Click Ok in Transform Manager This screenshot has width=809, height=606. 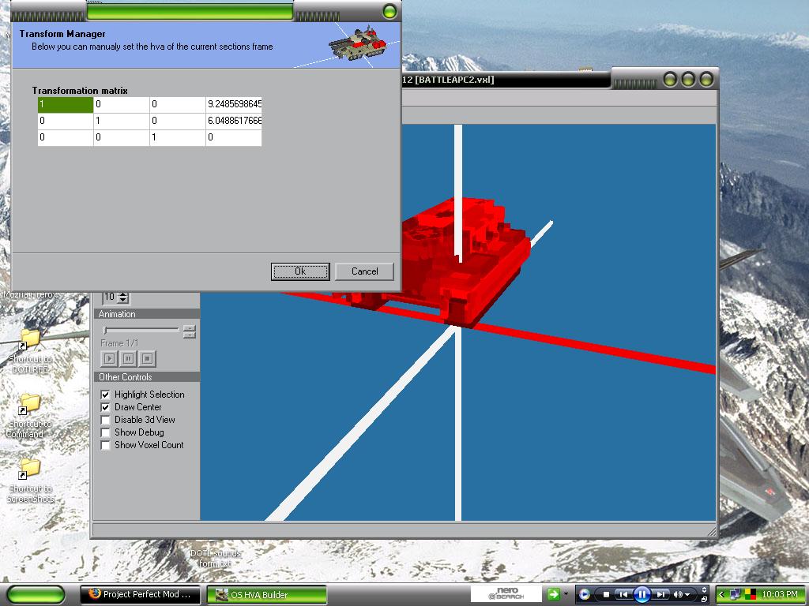(x=300, y=271)
